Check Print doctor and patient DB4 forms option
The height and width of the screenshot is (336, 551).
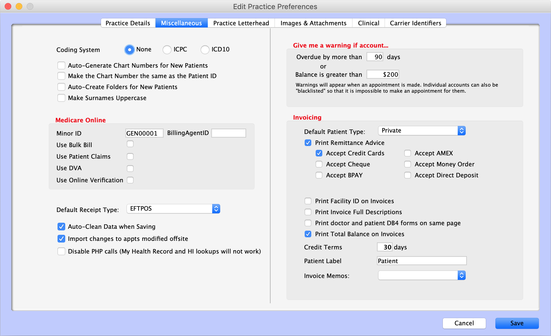pos(308,223)
